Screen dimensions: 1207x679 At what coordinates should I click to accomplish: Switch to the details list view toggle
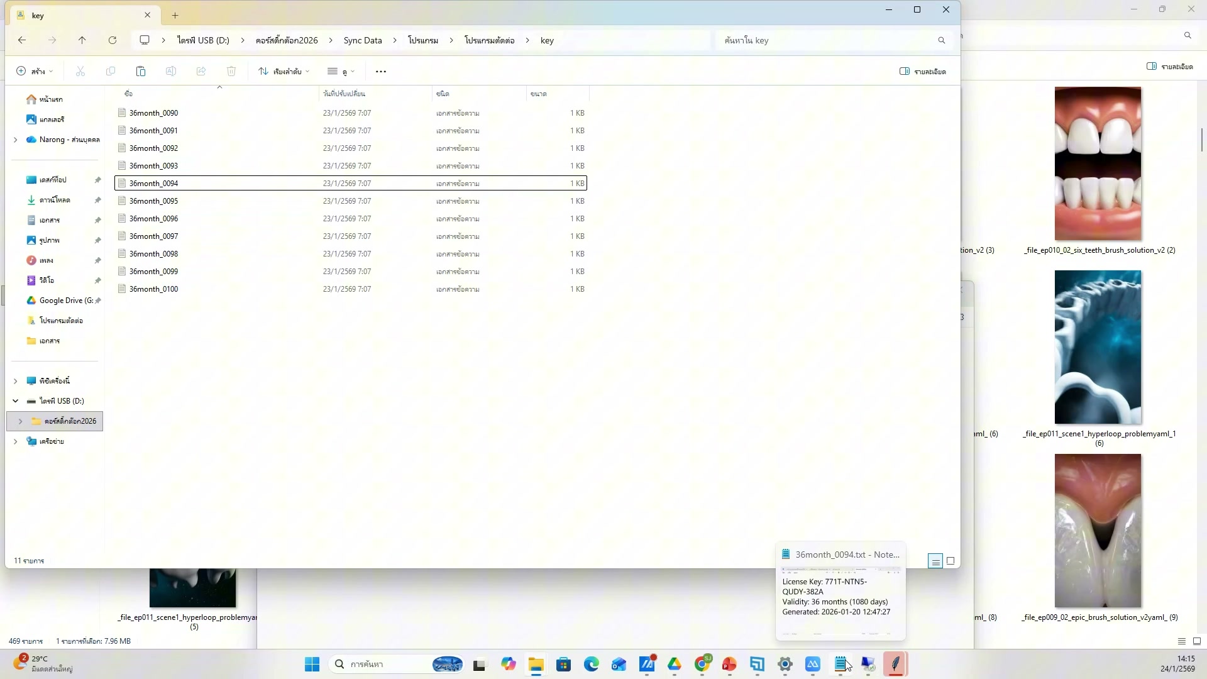[x=935, y=561]
